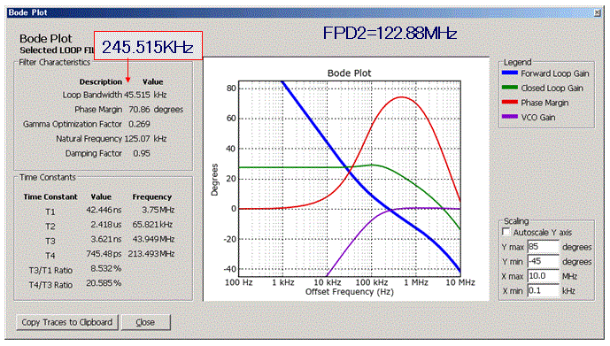Click the X max input field

[543, 276]
